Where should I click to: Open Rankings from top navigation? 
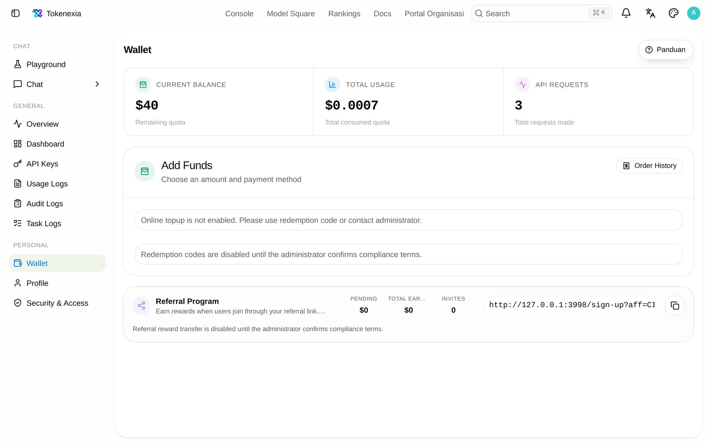point(344,14)
